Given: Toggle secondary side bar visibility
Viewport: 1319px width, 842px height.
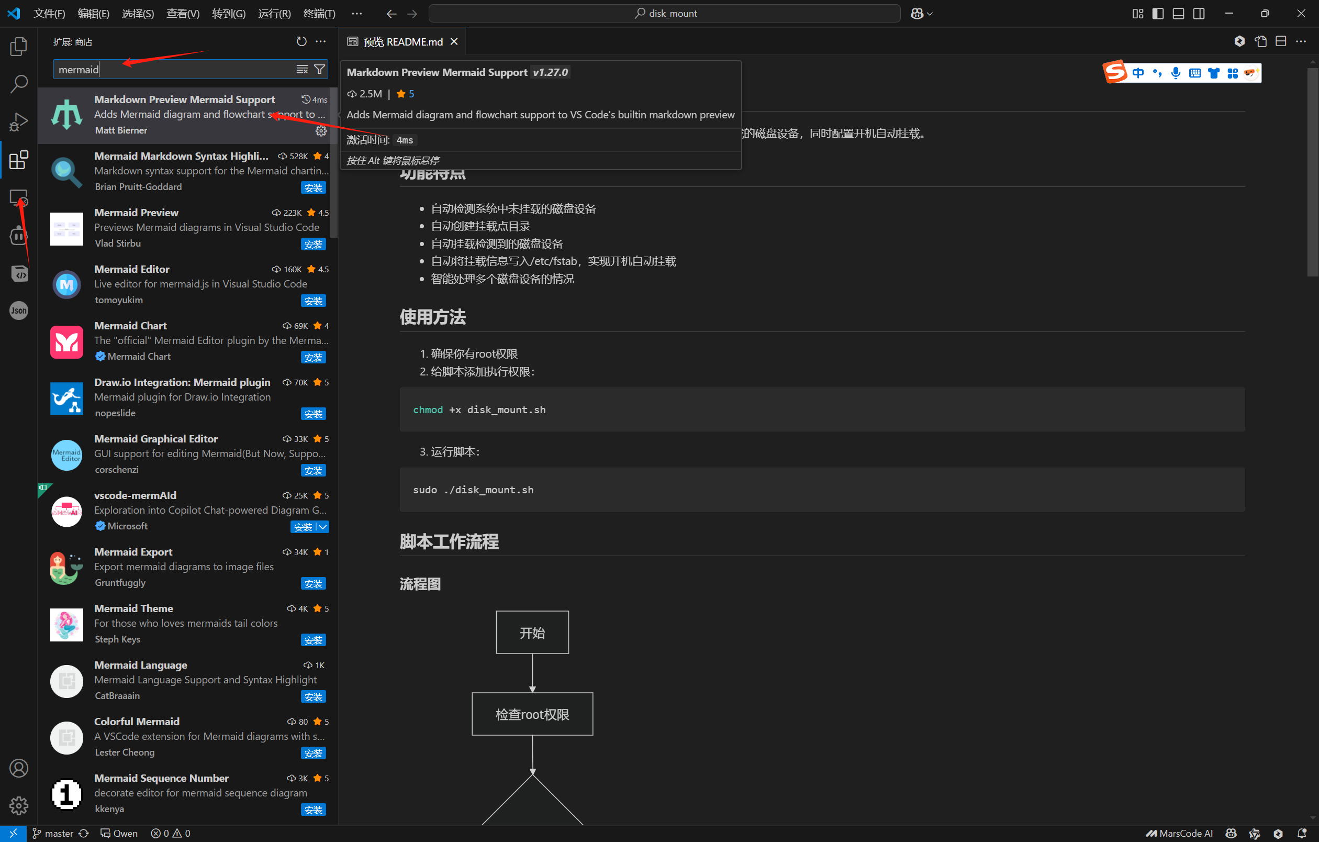Looking at the screenshot, I should click(x=1199, y=14).
